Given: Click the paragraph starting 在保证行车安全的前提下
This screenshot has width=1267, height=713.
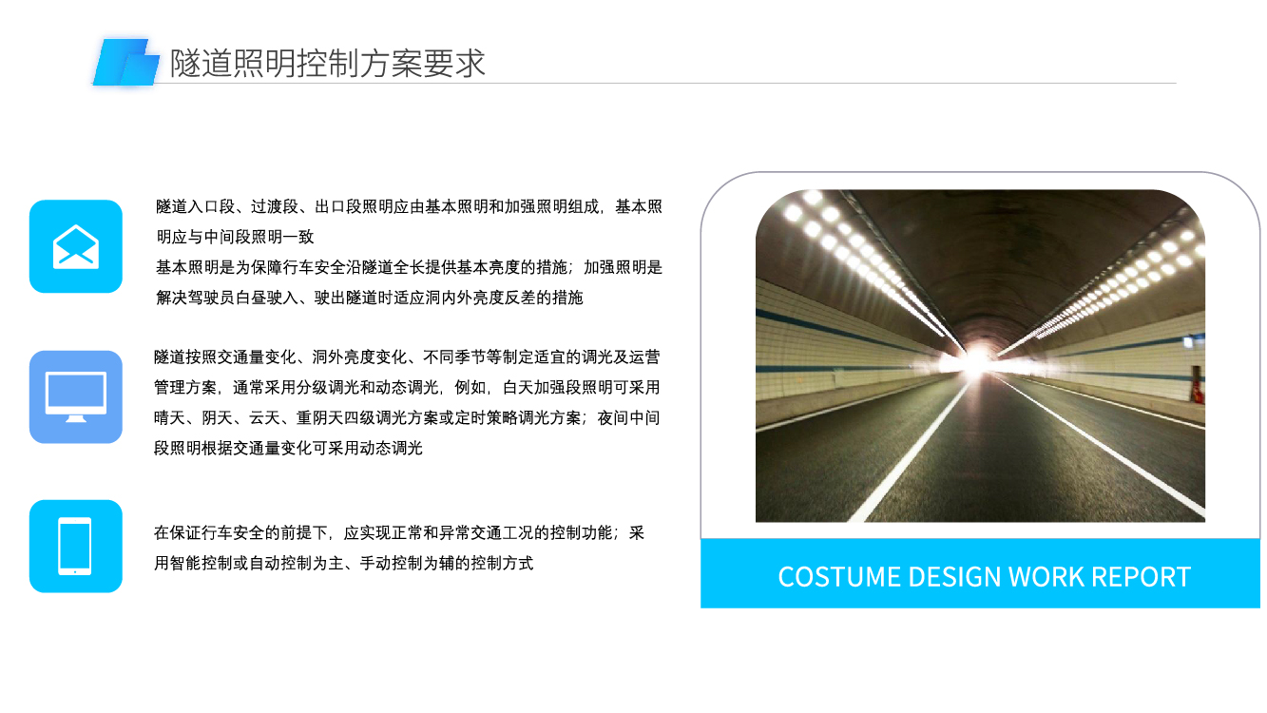Looking at the screenshot, I should 400,548.
